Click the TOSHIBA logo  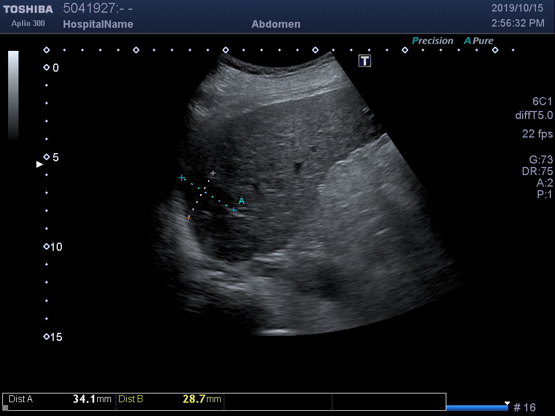pos(28,9)
